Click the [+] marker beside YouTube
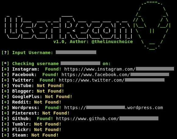Image resolution: width=177 pixels, height=139 pixels. click(5, 86)
